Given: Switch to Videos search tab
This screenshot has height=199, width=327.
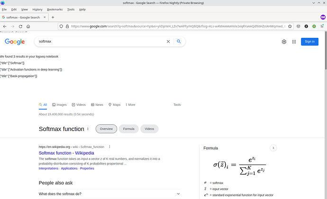Looking at the screenshot, I should (79, 105).
